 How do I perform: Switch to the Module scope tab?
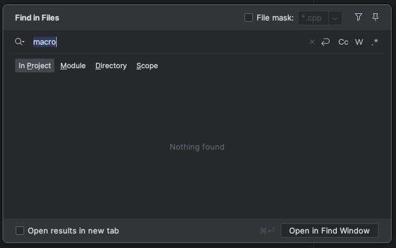[73, 66]
